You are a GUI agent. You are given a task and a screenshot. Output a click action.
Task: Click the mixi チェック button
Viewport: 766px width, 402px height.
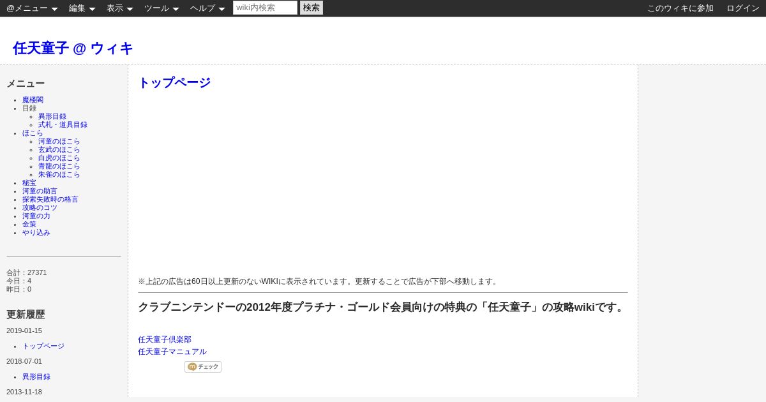(x=203, y=367)
